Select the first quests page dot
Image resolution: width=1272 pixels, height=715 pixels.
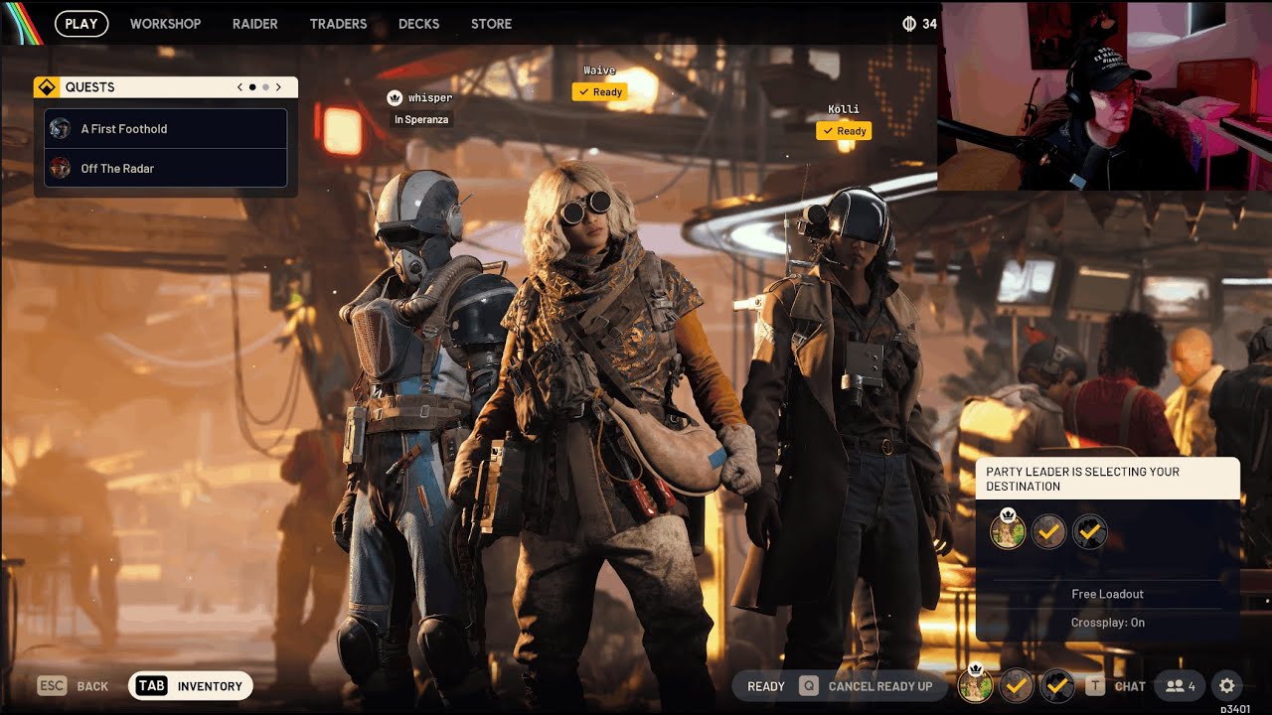252,87
